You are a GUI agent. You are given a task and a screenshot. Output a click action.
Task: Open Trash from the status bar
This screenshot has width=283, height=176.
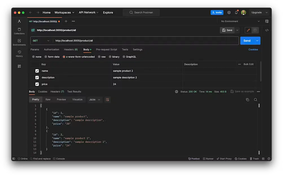click(254, 159)
